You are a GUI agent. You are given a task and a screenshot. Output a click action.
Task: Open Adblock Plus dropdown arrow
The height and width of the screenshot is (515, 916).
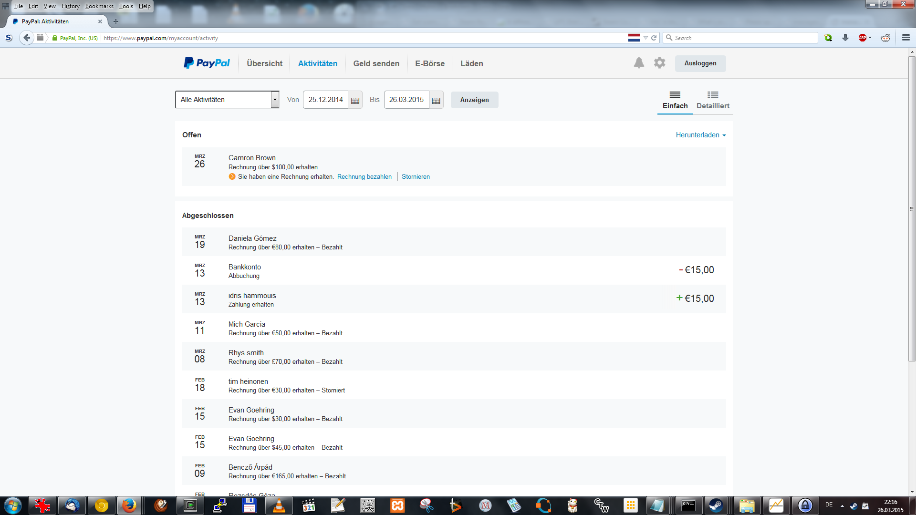[870, 38]
